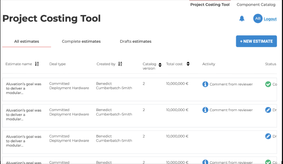The width and height of the screenshot is (283, 164).
Task: Click the Catalog version column header
Action: coord(149,66)
